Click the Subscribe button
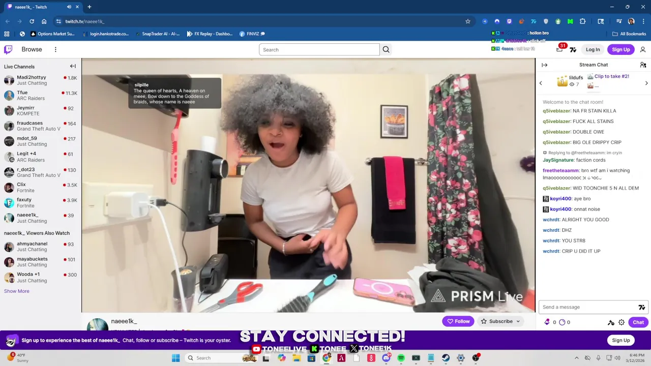The height and width of the screenshot is (366, 651). click(497, 321)
